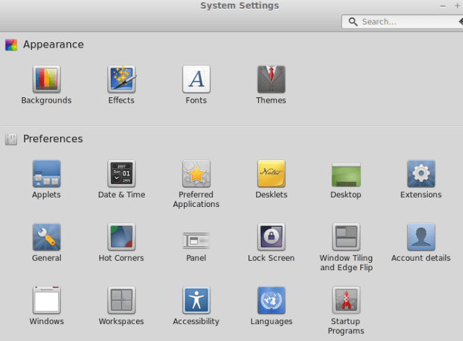Screen dimensions: 463x341
Task: Open Startup Programs rocket icon
Action: 346,300
